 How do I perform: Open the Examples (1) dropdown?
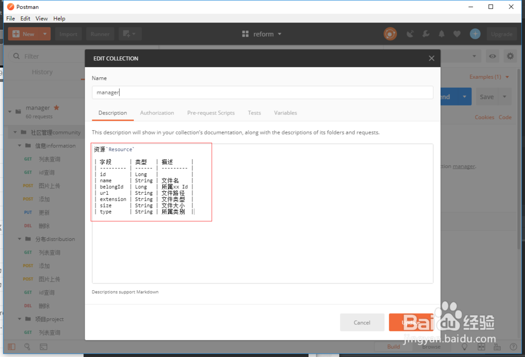point(488,77)
